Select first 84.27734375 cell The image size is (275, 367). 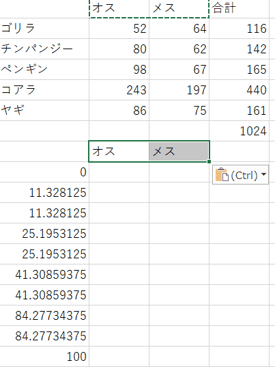pyautogui.click(x=44, y=315)
